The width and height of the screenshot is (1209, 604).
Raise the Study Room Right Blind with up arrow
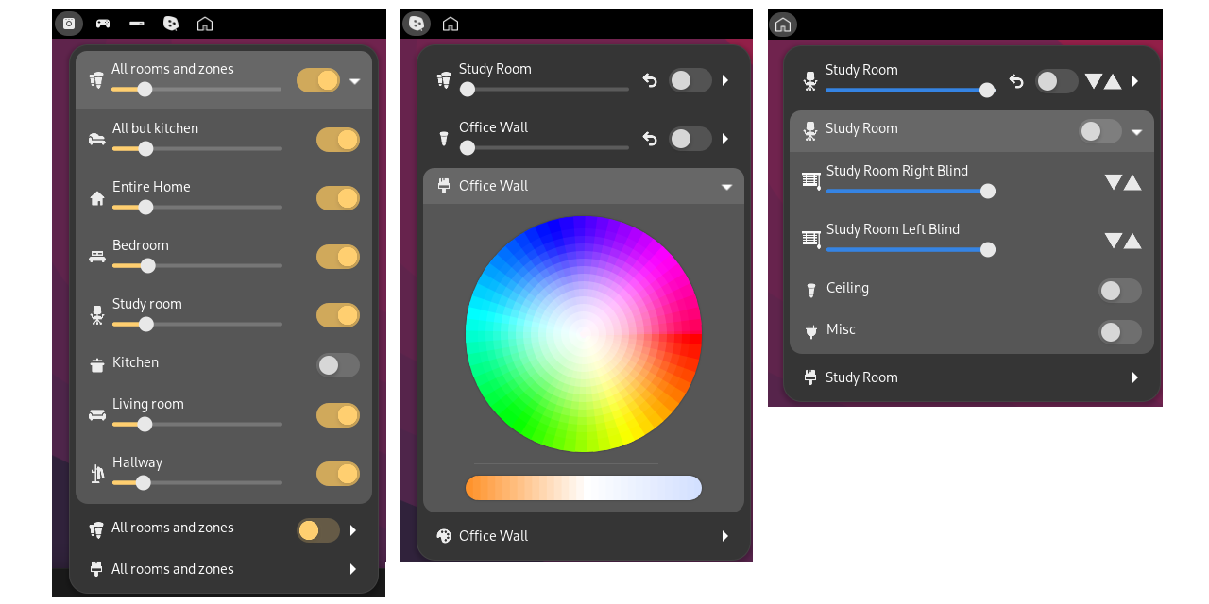click(1132, 182)
